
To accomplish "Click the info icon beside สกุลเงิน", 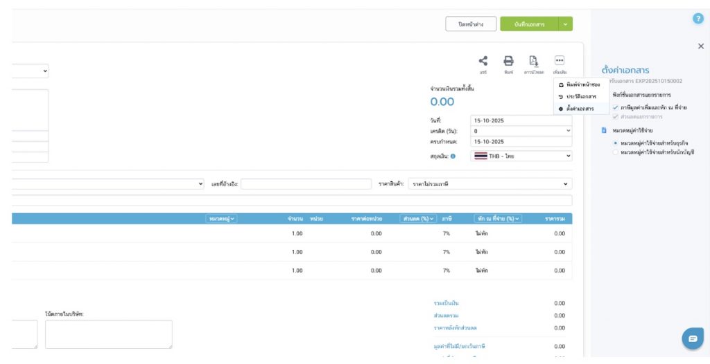I will 453,156.
